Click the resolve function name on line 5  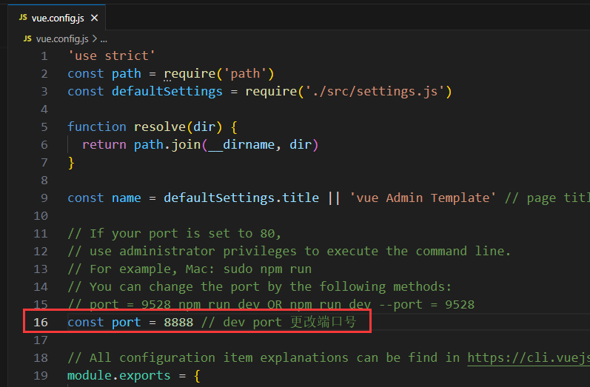pos(160,127)
